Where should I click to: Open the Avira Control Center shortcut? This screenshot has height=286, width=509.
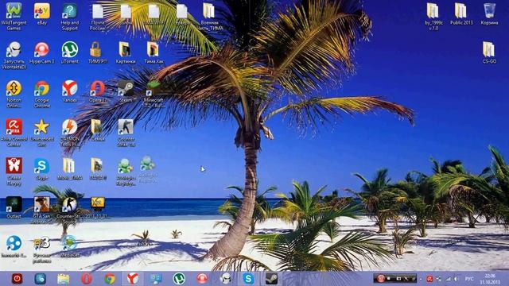pos(14,133)
